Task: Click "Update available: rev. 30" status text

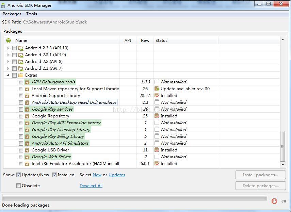Action: 185,89
